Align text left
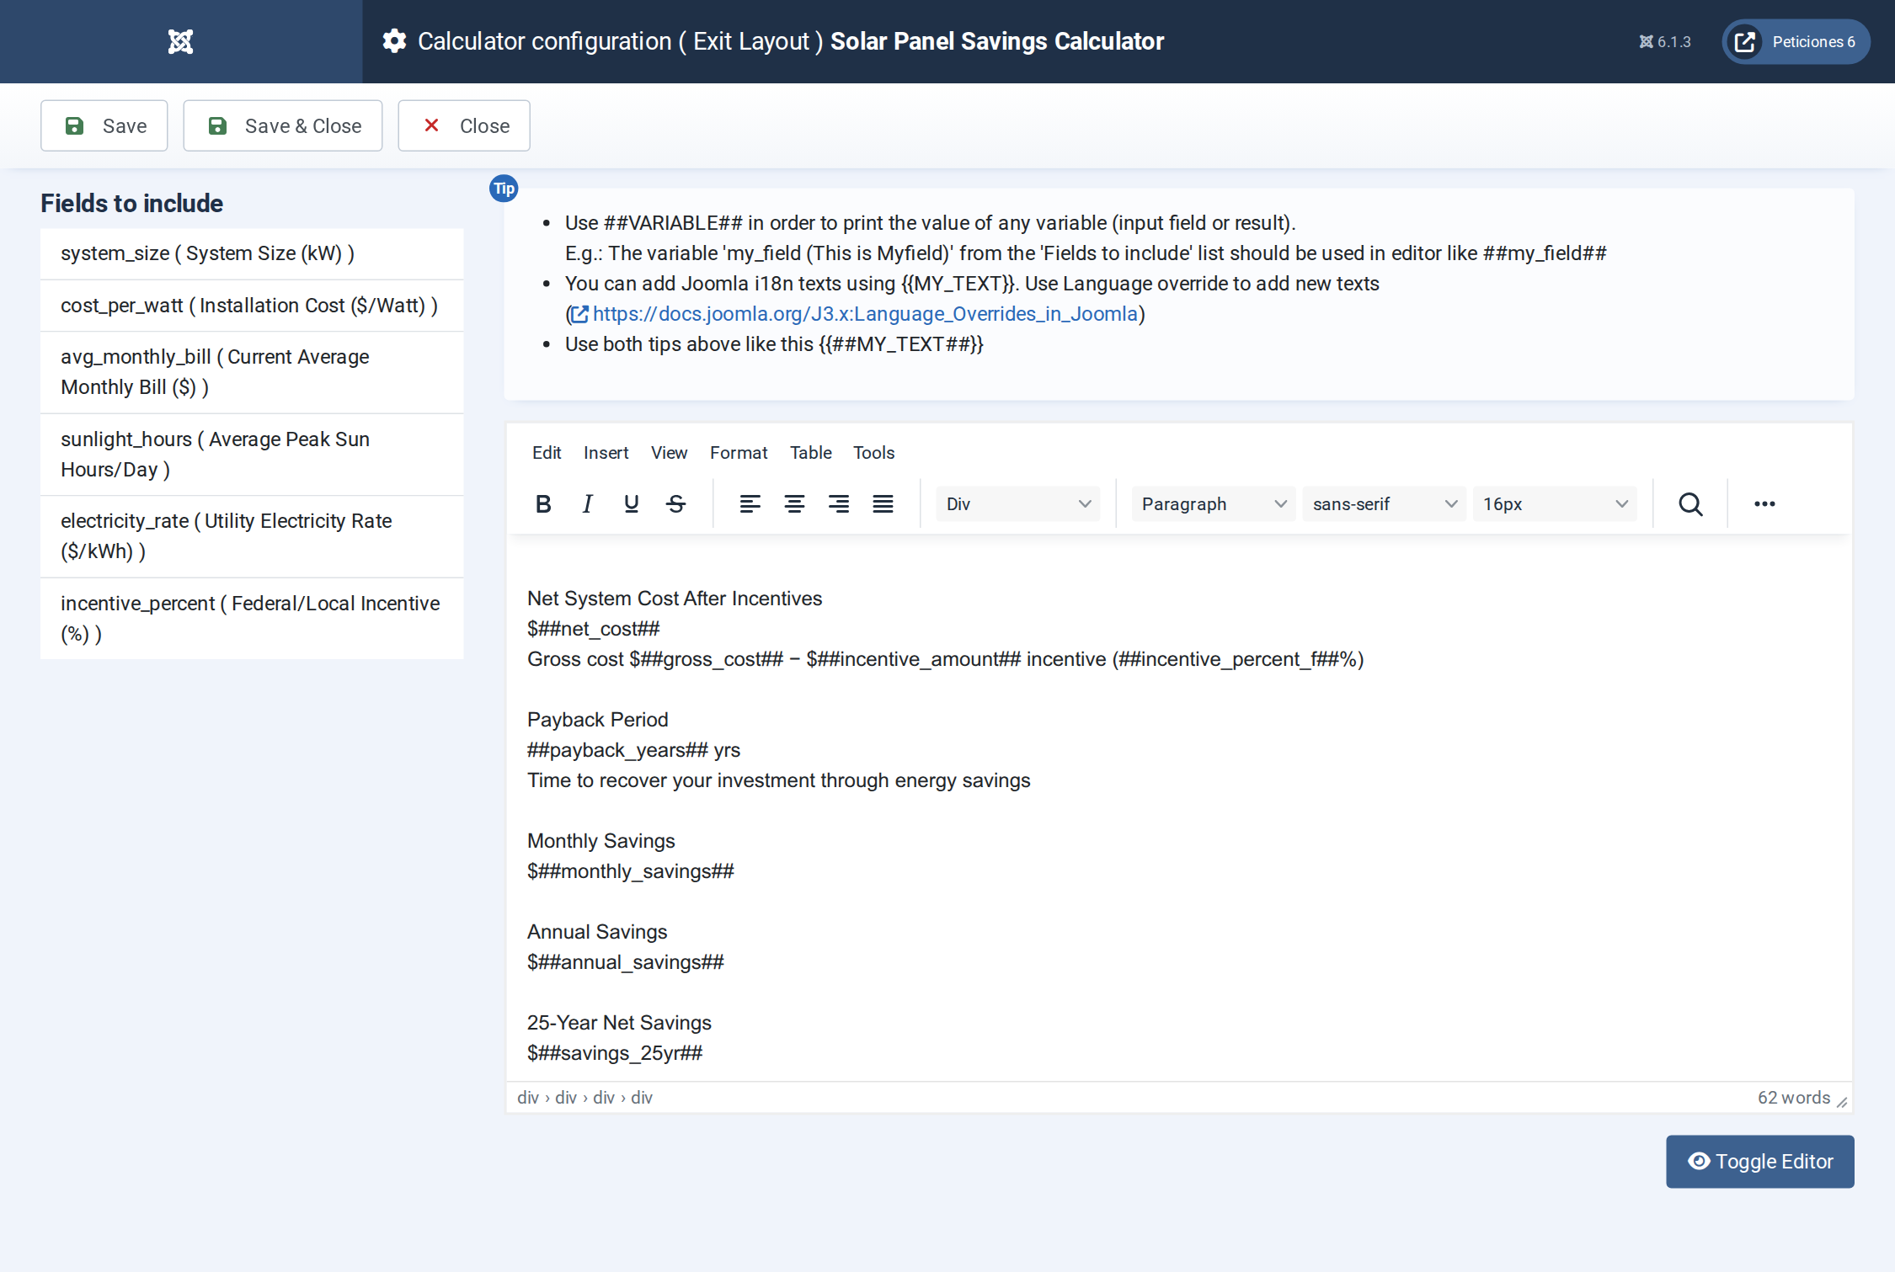The image size is (1895, 1272). click(x=750, y=503)
